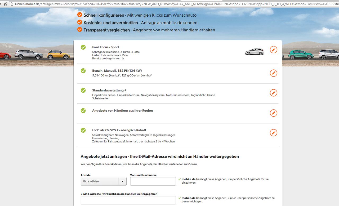Click the Standardausstattung + heading
339x206 pixels.
pyautogui.click(x=109, y=90)
